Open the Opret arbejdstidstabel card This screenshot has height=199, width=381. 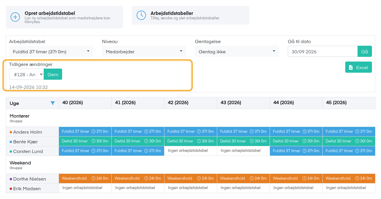(64, 17)
